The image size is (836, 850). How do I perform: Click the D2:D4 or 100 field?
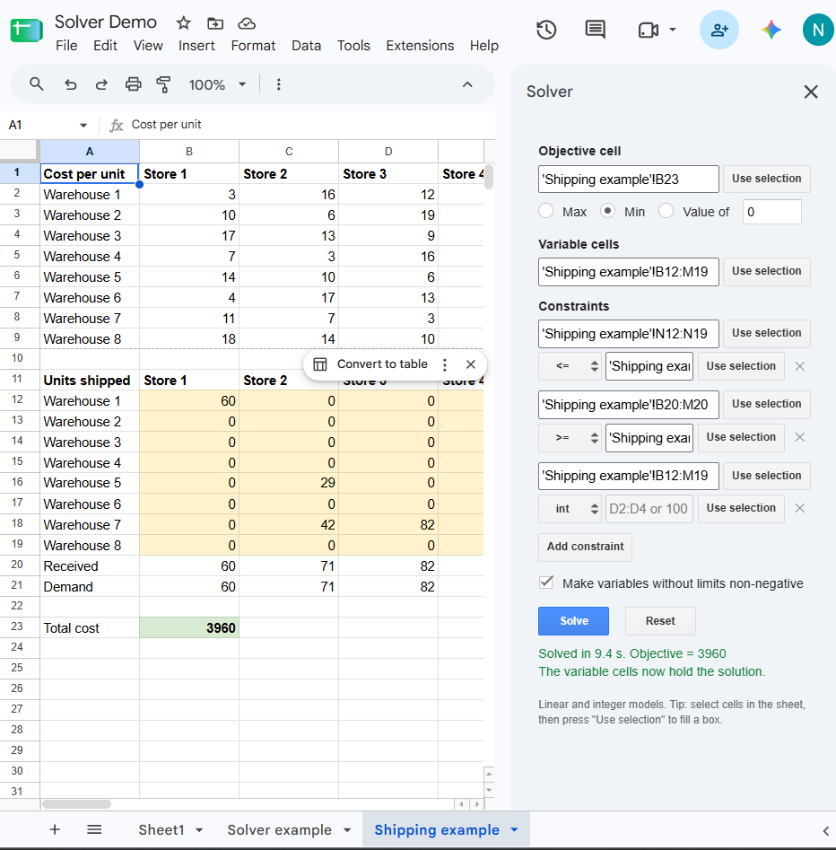pos(649,509)
